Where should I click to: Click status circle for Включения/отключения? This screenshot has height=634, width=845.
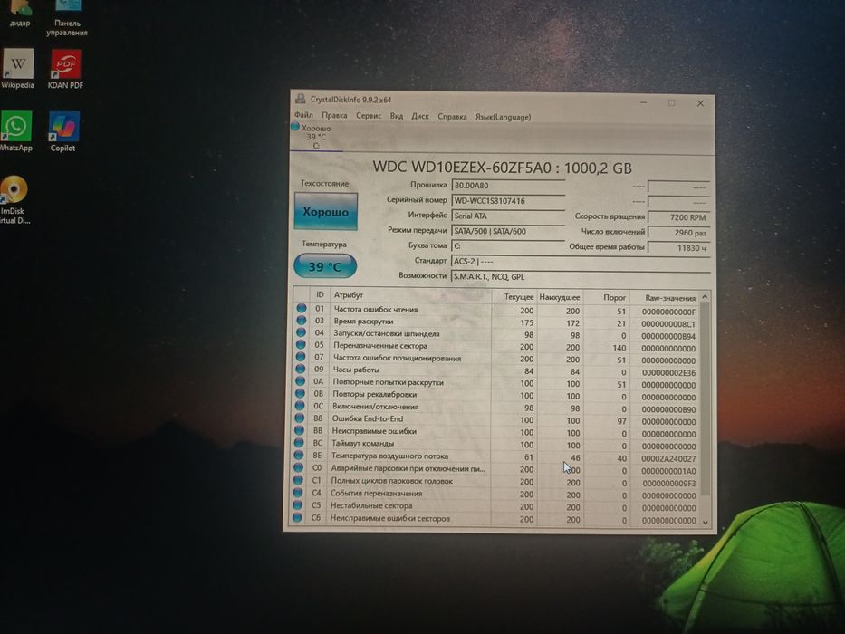[x=300, y=406]
